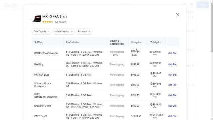Open the Installed Memory filter dropdown
The height and width of the screenshot is (120, 213).
64,31
